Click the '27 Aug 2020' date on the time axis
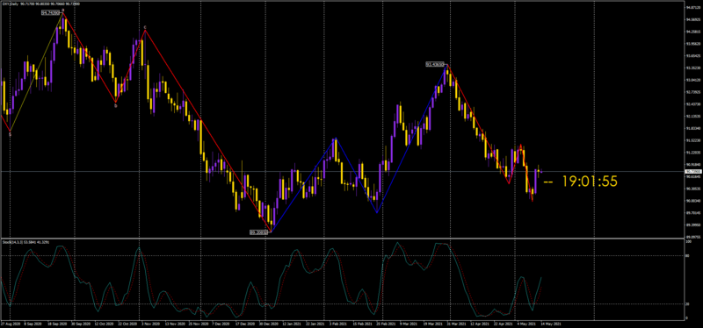The width and height of the screenshot is (703, 328). [11, 323]
